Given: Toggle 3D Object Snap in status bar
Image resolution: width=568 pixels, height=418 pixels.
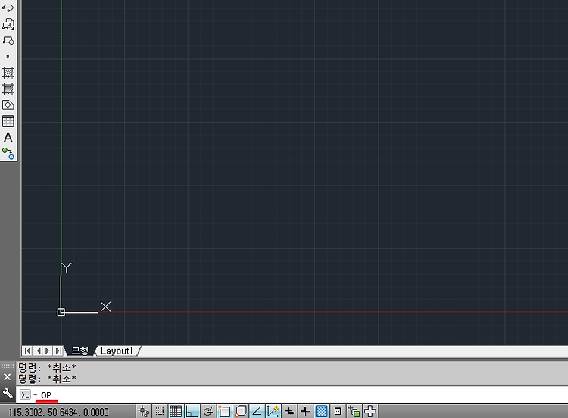Looking at the screenshot, I should click(x=241, y=411).
